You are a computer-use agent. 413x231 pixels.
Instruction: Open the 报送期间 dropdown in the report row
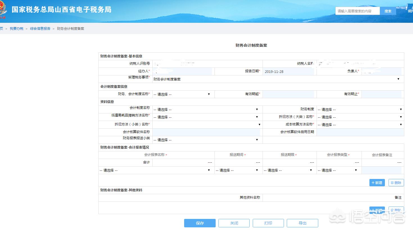tap(256, 170)
